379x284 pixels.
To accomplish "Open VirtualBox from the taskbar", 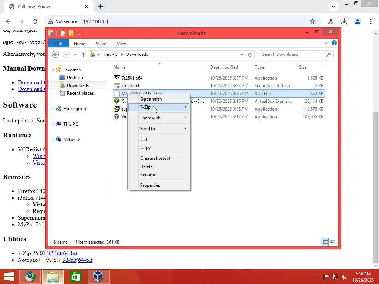I will 98,277.
